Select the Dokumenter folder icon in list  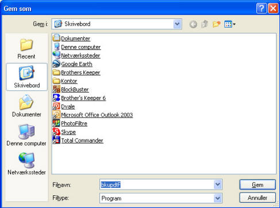point(56,38)
